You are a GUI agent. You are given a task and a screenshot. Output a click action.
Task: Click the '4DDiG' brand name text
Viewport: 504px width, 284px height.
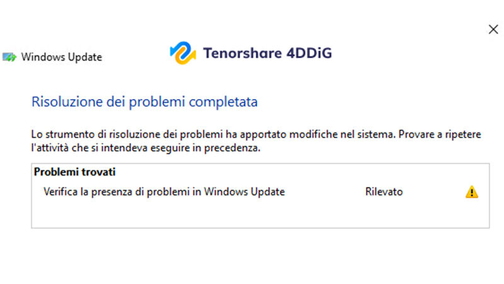click(x=308, y=53)
